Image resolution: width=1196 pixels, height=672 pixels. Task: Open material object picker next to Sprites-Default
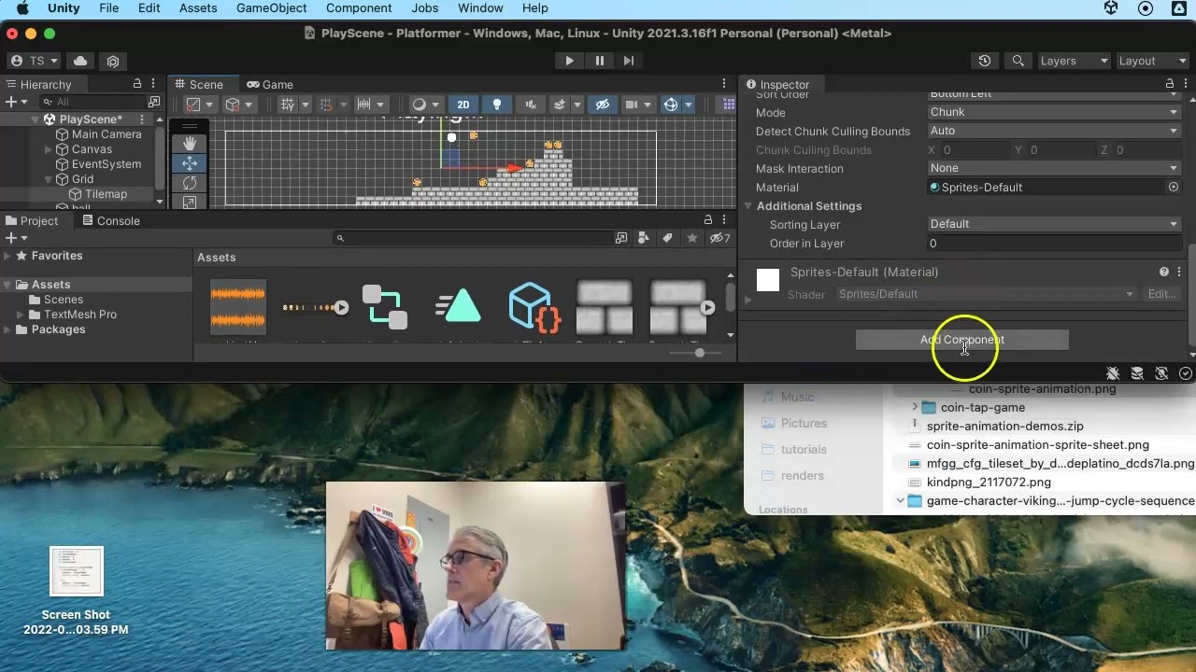[1174, 188]
